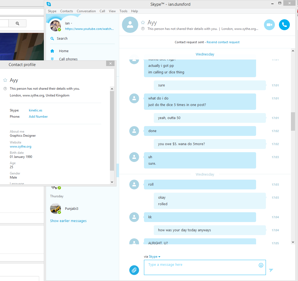Viewport: 298px width, 281px height.
Task: Click the question mark icon in conversation header
Action: (143, 29)
